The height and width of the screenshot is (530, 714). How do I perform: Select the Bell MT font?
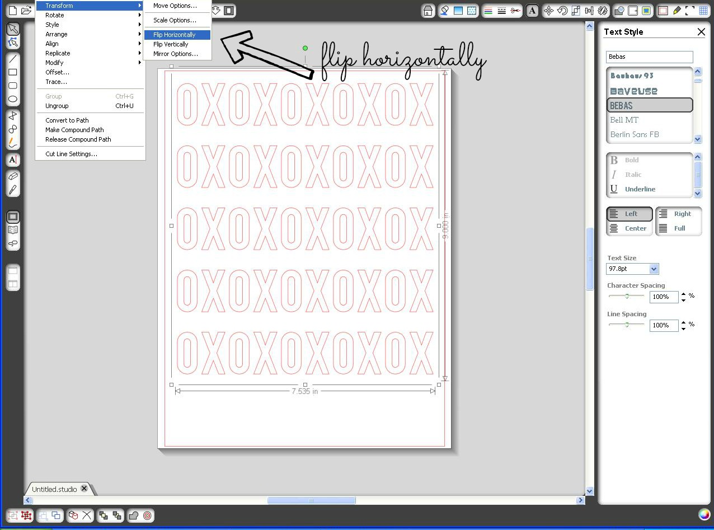pos(650,120)
